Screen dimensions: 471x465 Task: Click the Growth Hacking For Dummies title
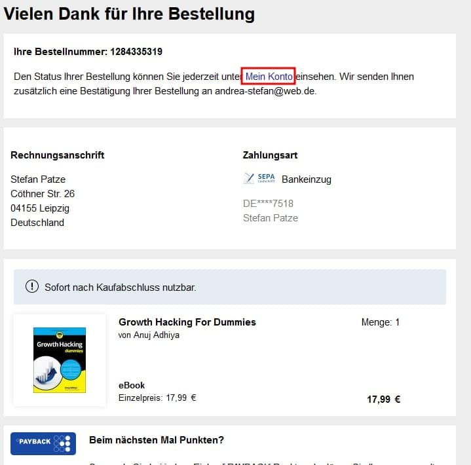click(187, 322)
